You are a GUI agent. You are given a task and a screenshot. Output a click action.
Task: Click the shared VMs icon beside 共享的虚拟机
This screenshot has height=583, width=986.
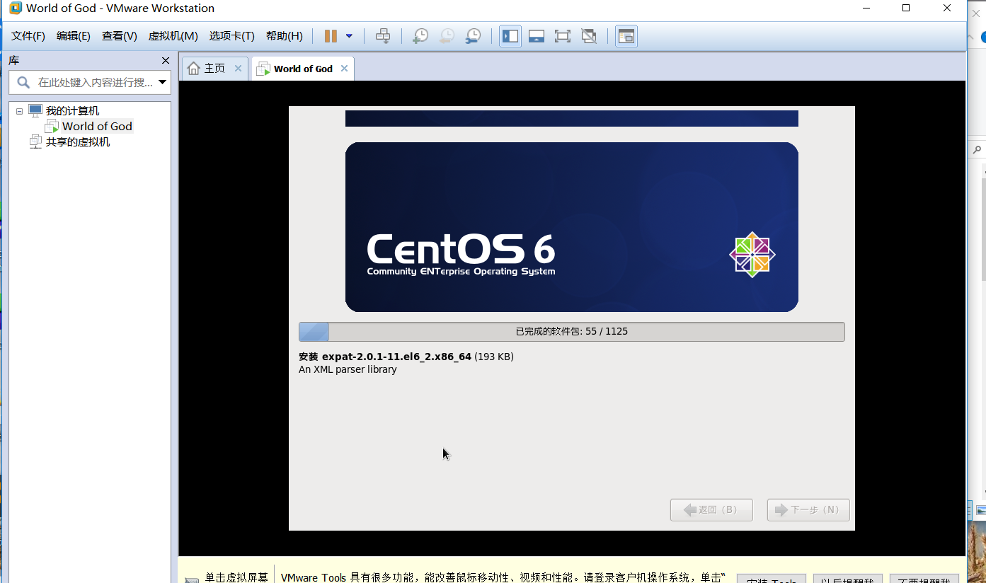35,142
